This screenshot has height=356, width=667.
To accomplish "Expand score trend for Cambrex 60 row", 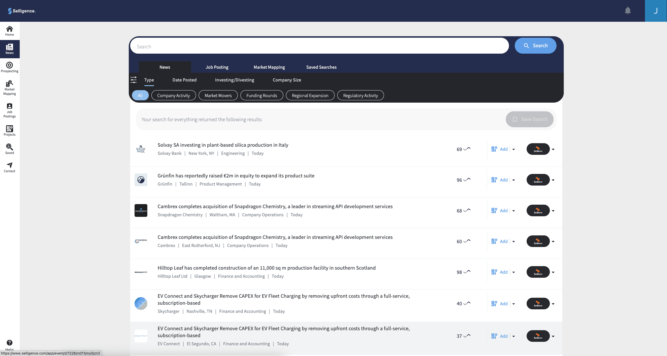I will click(x=467, y=241).
